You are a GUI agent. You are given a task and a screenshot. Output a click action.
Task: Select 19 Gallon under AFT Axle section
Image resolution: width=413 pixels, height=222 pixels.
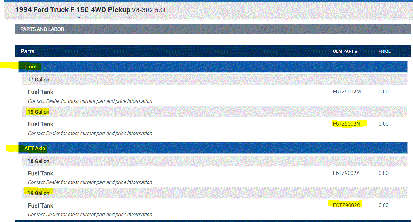click(39, 194)
